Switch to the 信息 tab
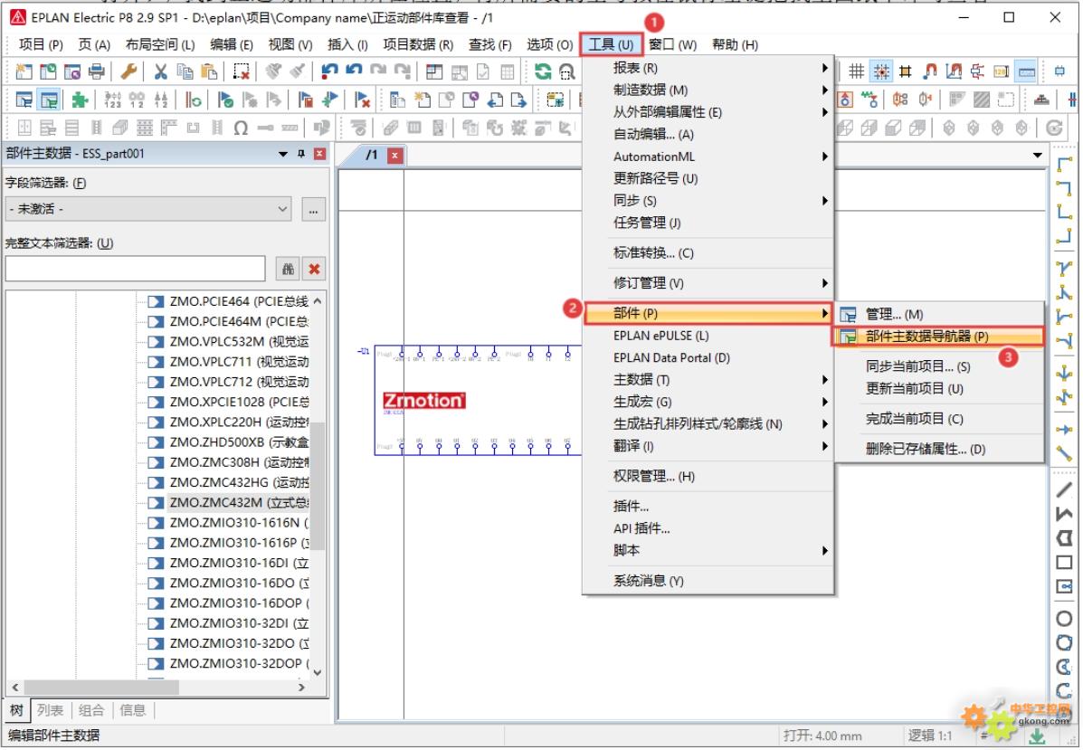This screenshot has width=1083, height=750. click(x=133, y=710)
